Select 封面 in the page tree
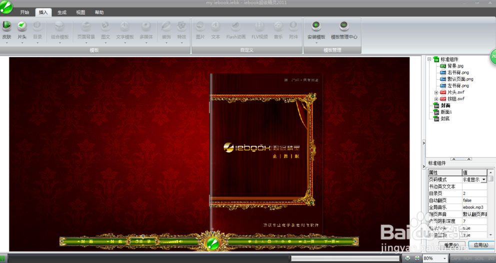Viewport: 496px width, 263px height. coord(445,105)
